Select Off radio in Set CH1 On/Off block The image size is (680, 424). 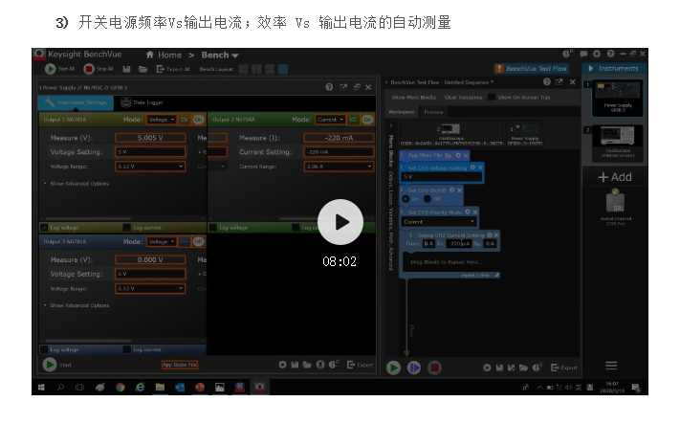coord(428,199)
